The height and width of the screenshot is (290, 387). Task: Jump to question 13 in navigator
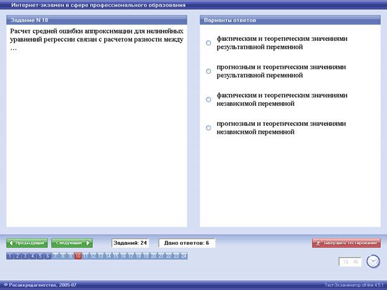[x=100, y=256]
